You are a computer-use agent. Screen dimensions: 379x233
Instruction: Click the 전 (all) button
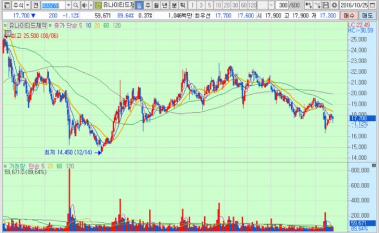point(36,5)
